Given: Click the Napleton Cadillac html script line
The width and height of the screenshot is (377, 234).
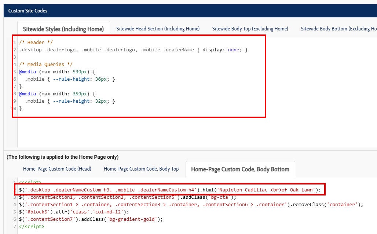Looking at the screenshot, I should click(x=169, y=190).
